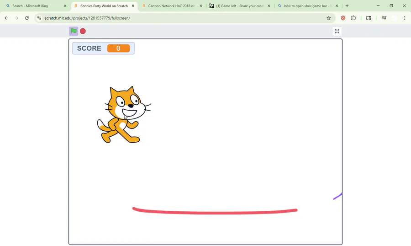Open Chrome three-dot menu
The image size is (411, 246).
tap(405, 18)
